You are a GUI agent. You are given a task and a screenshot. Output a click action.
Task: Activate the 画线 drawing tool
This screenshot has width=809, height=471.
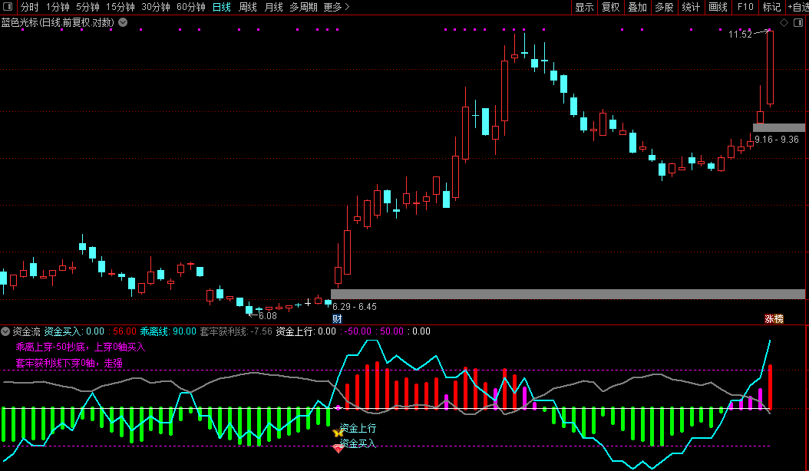click(718, 7)
